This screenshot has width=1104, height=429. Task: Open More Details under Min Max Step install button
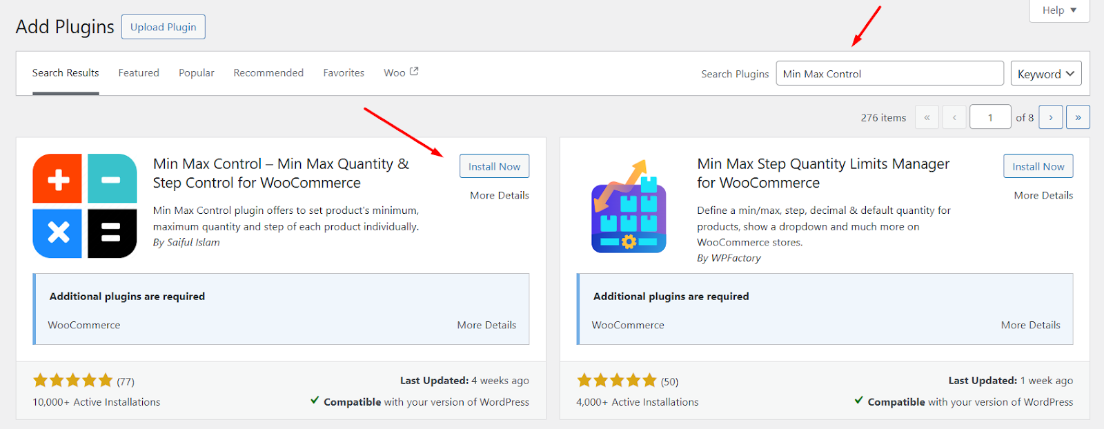click(x=1043, y=195)
